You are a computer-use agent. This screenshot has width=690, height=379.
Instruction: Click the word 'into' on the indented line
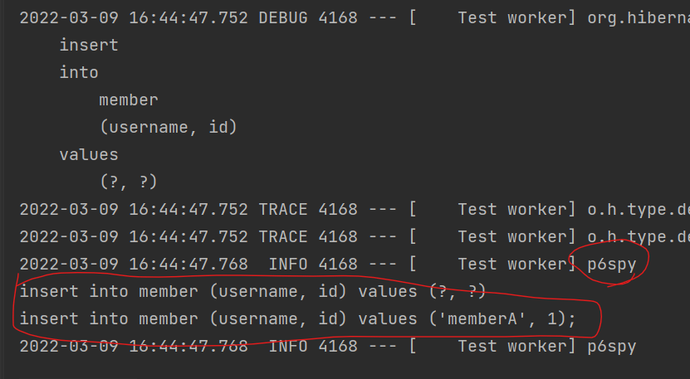(79, 72)
